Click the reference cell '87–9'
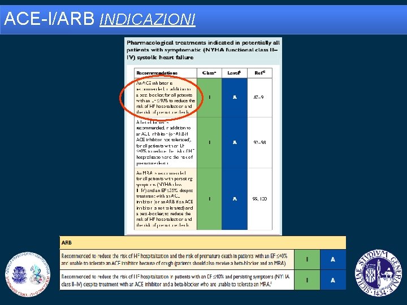This screenshot has height=305, width=407. 259,98
